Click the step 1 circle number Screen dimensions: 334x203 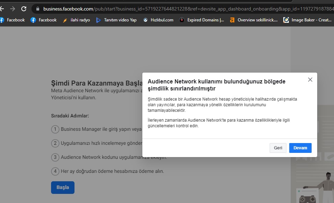tap(55, 129)
